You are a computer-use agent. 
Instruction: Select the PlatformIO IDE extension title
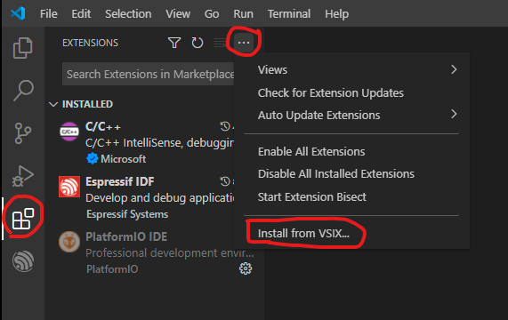[126, 236]
